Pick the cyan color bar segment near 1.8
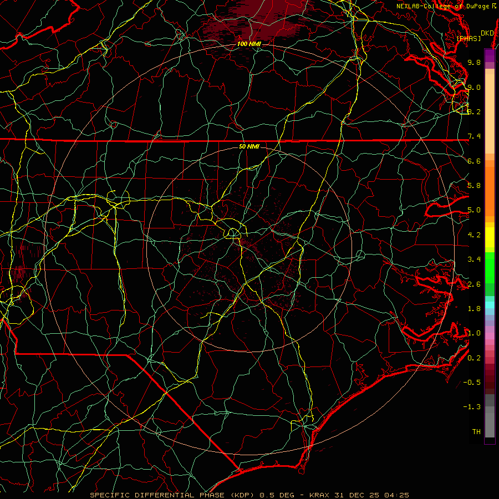 [x=490, y=305]
